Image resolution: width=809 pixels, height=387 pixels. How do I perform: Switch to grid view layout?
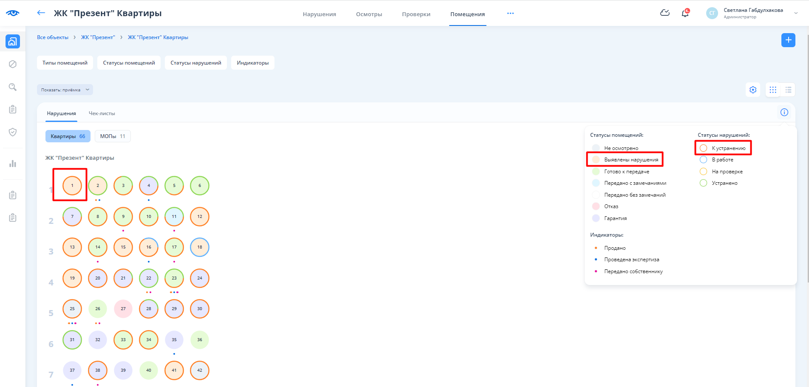[x=773, y=90]
